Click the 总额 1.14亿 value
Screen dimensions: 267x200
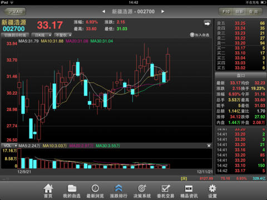[234, 111]
